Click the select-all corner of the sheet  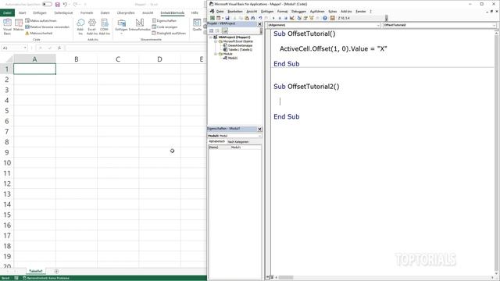7,59
